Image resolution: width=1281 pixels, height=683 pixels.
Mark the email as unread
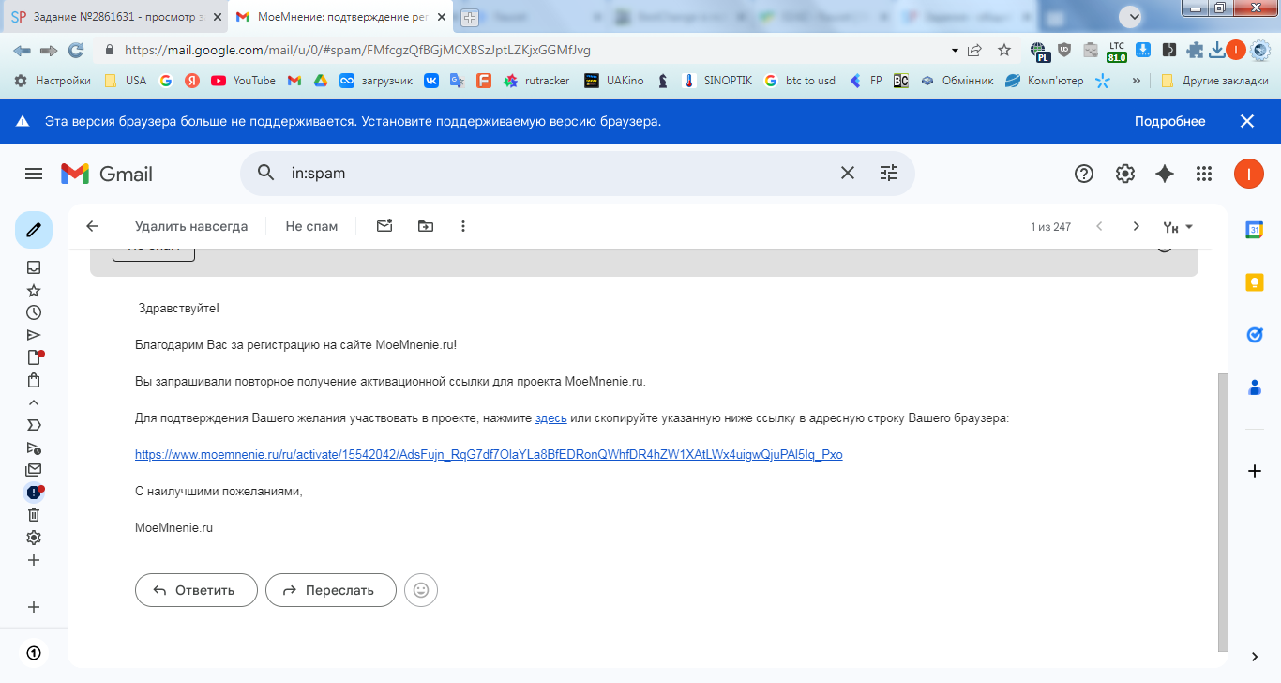point(384,226)
